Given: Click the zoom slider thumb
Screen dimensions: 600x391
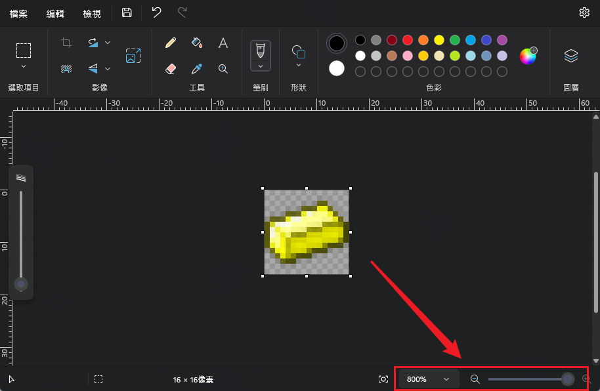Looking at the screenshot, I should click(x=568, y=379).
